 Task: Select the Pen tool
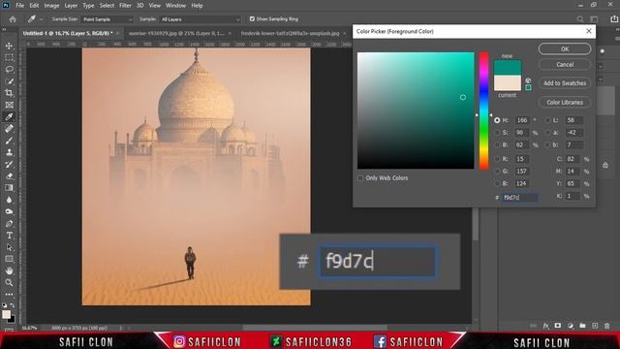9,224
